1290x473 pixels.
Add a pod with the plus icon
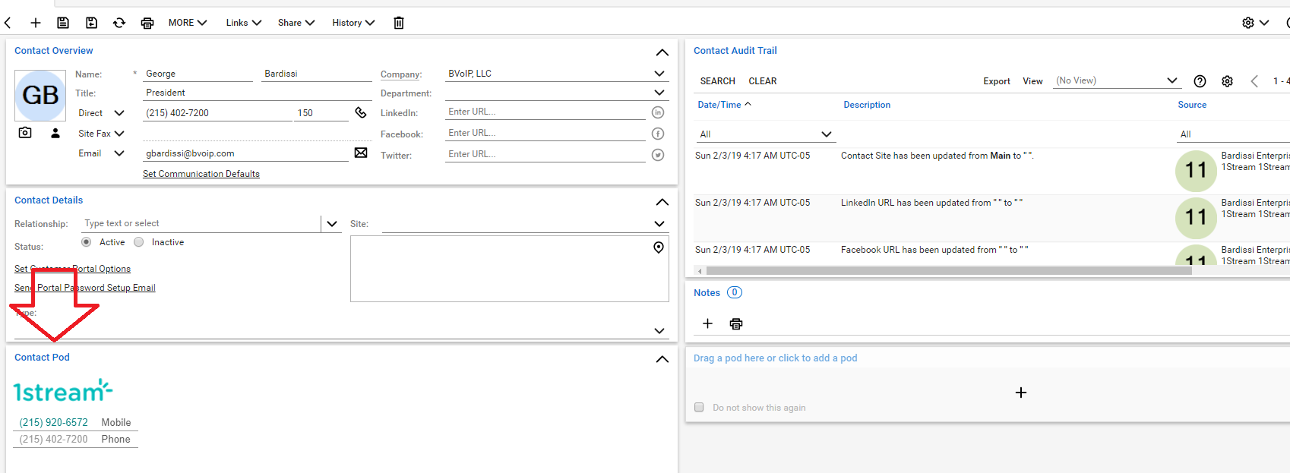(x=1021, y=393)
